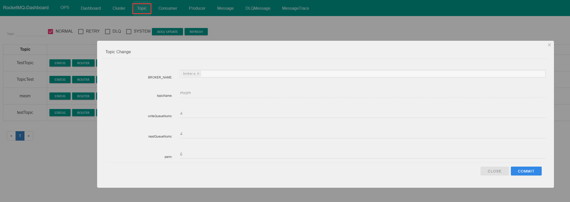Switch to the Consumer tab

tap(167, 8)
